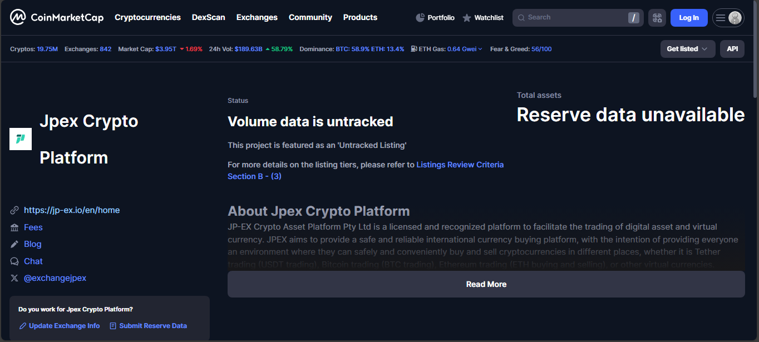Screen dimensions: 759x342
Task: Click the QR code app download icon
Action: [x=657, y=18]
